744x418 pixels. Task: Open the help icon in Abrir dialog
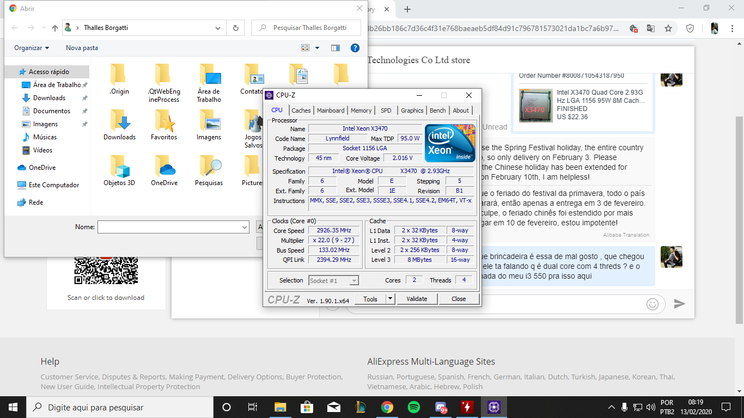[355, 48]
